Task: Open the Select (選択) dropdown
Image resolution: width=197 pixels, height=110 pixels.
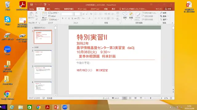Action: coord(164,20)
